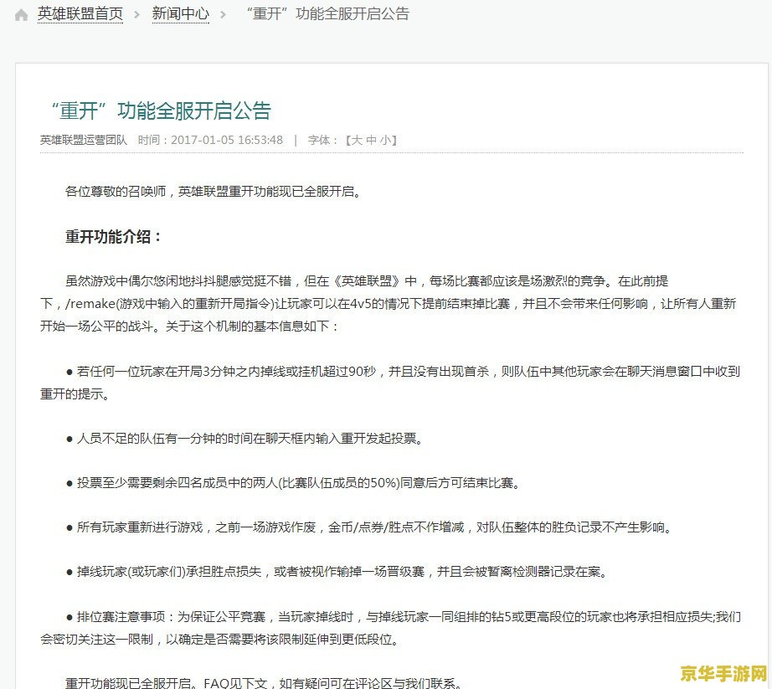Click the article title "重开"功能全服开启公告
This screenshot has height=689, width=772.
(x=161, y=111)
